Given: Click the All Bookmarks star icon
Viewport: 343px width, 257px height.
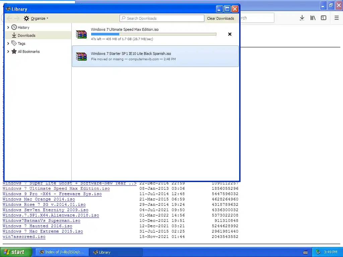Looking at the screenshot, I should (14, 51).
